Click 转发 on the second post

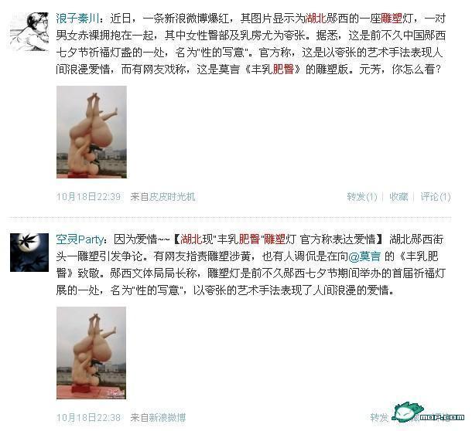[379, 417]
